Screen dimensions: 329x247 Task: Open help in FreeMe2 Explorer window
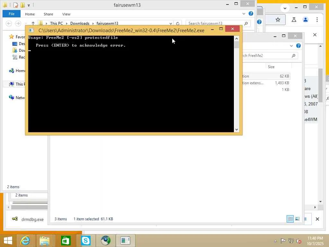(x=298, y=46)
